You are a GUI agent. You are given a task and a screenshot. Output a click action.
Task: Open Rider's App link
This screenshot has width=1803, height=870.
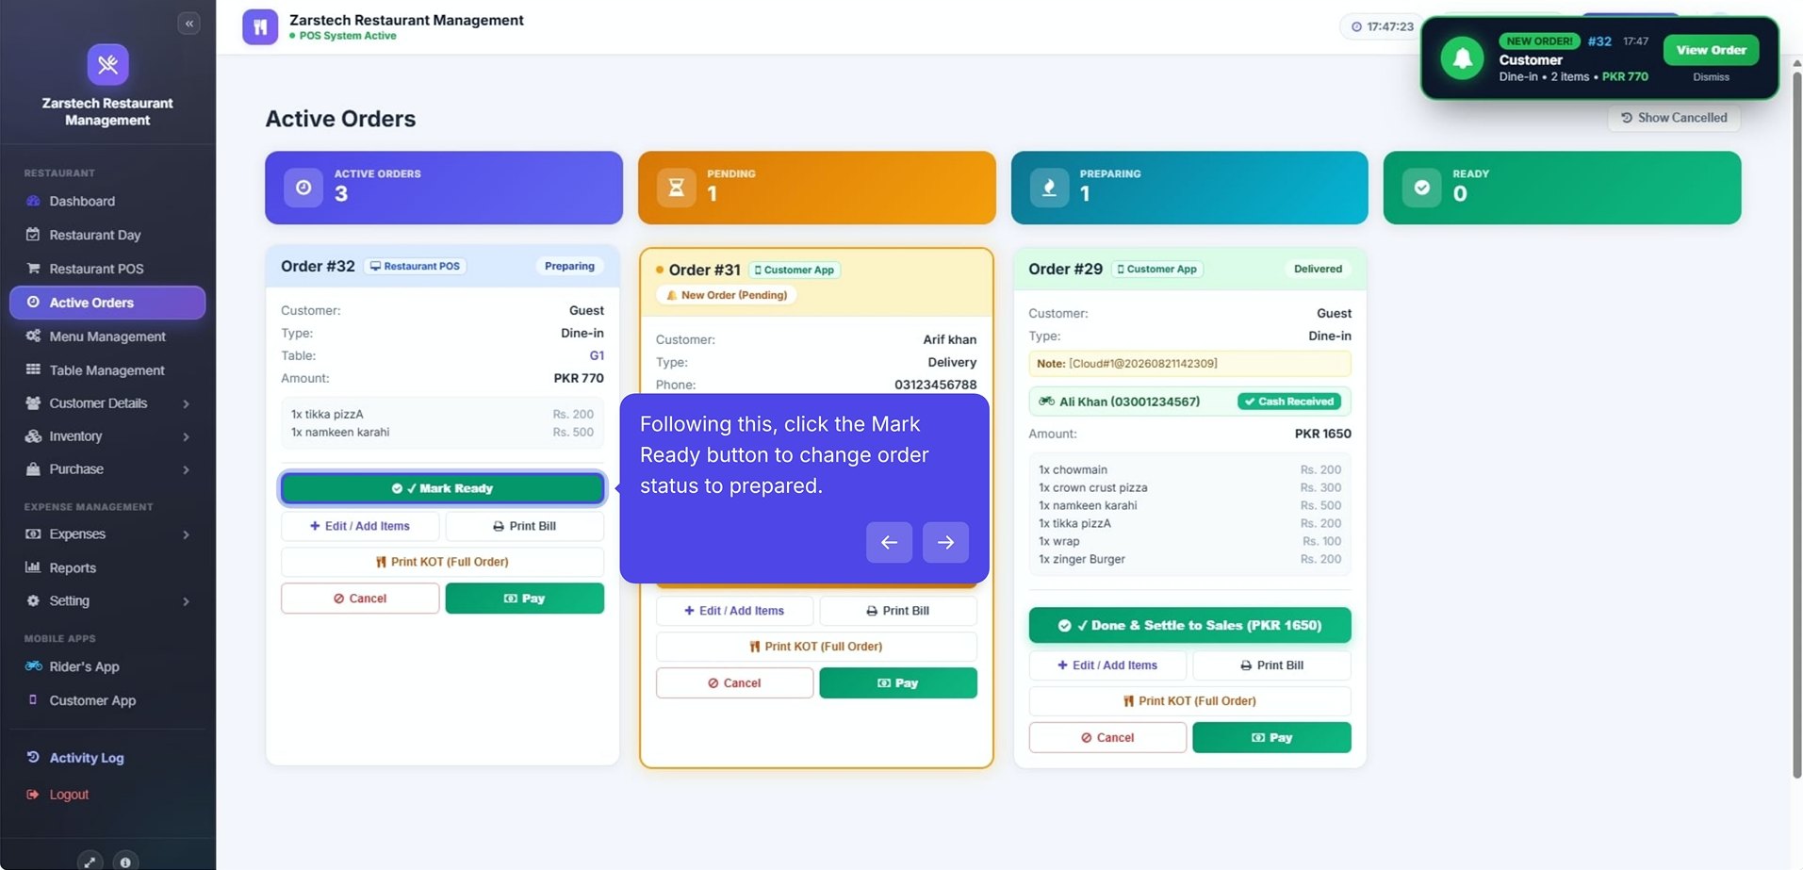click(107, 666)
